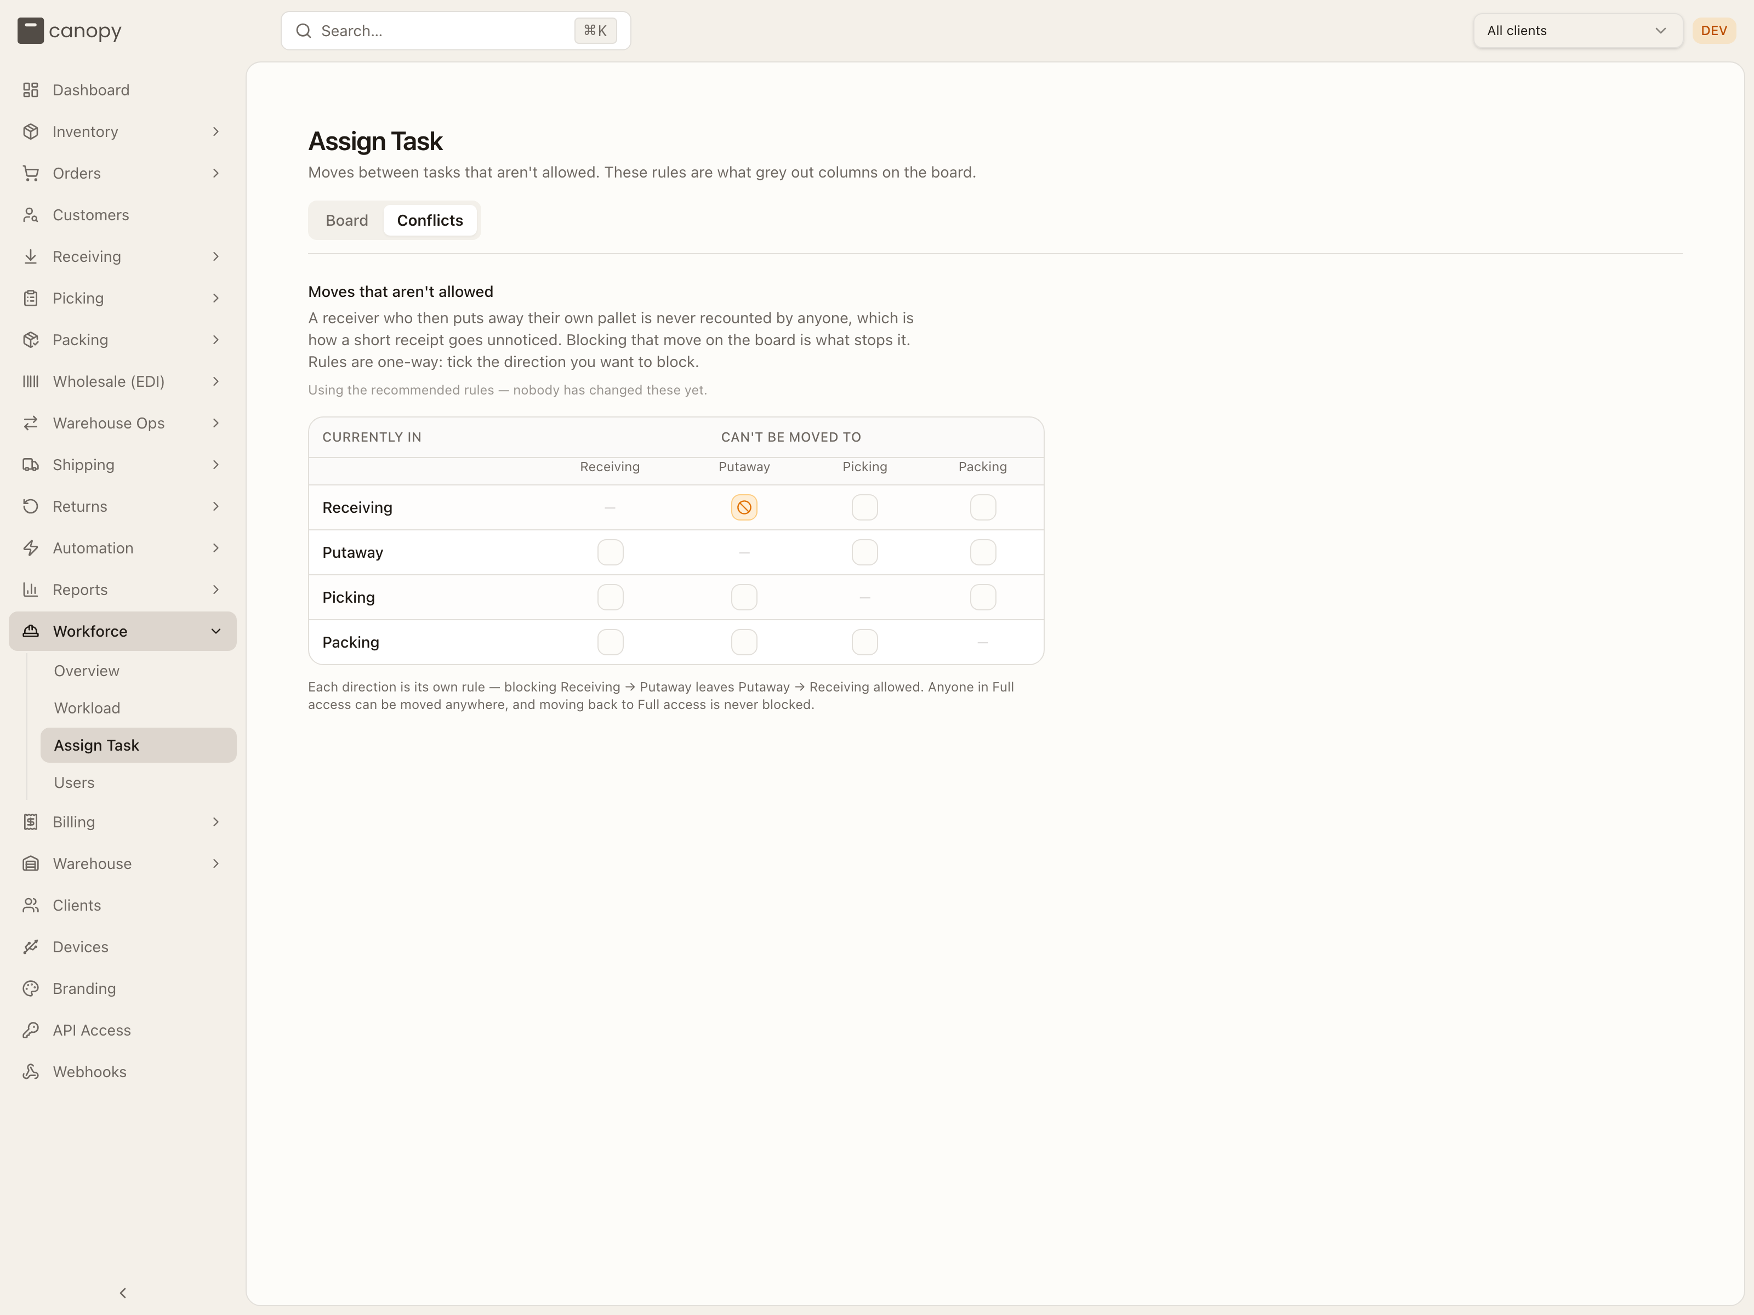Tick the Picking to Packing checkbox
The width and height of the screenshot is (1754, 1315).
tap(982, 597)
